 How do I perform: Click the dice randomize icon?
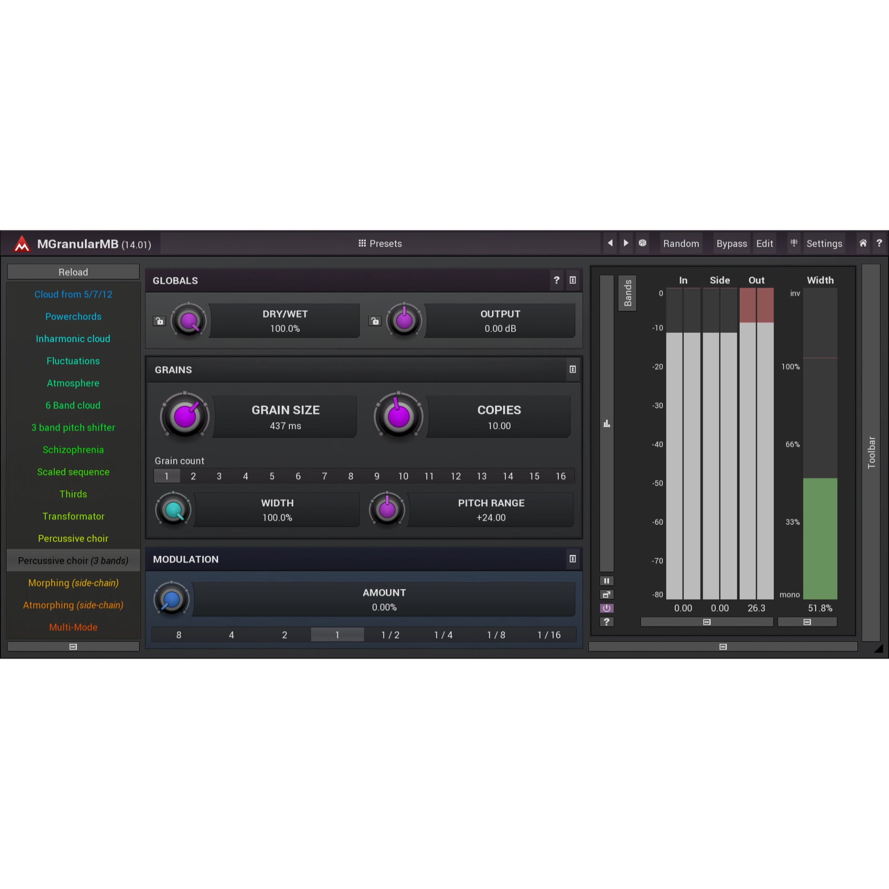[x=642, y=243]
